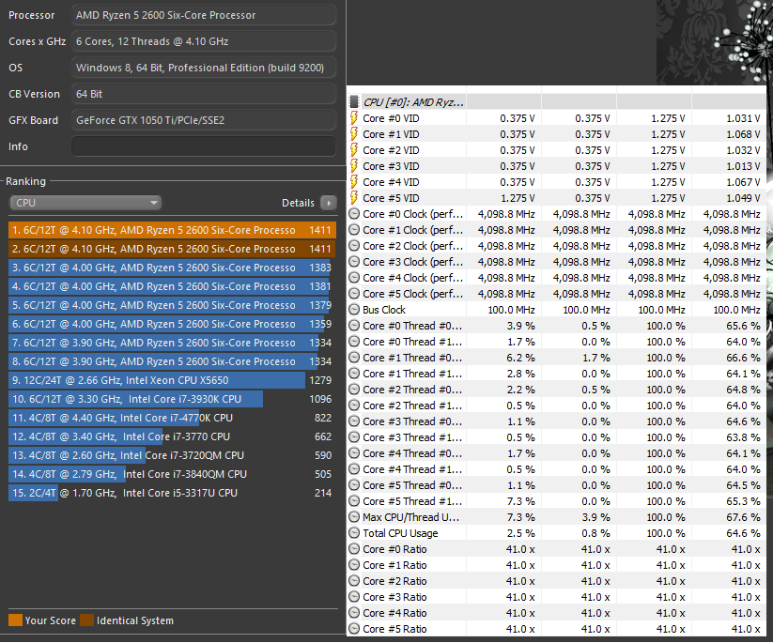This screenshot has height=643, width=773.
Task: Click the Core #3 Thread #0 usage icon
Action: point(354,421)
